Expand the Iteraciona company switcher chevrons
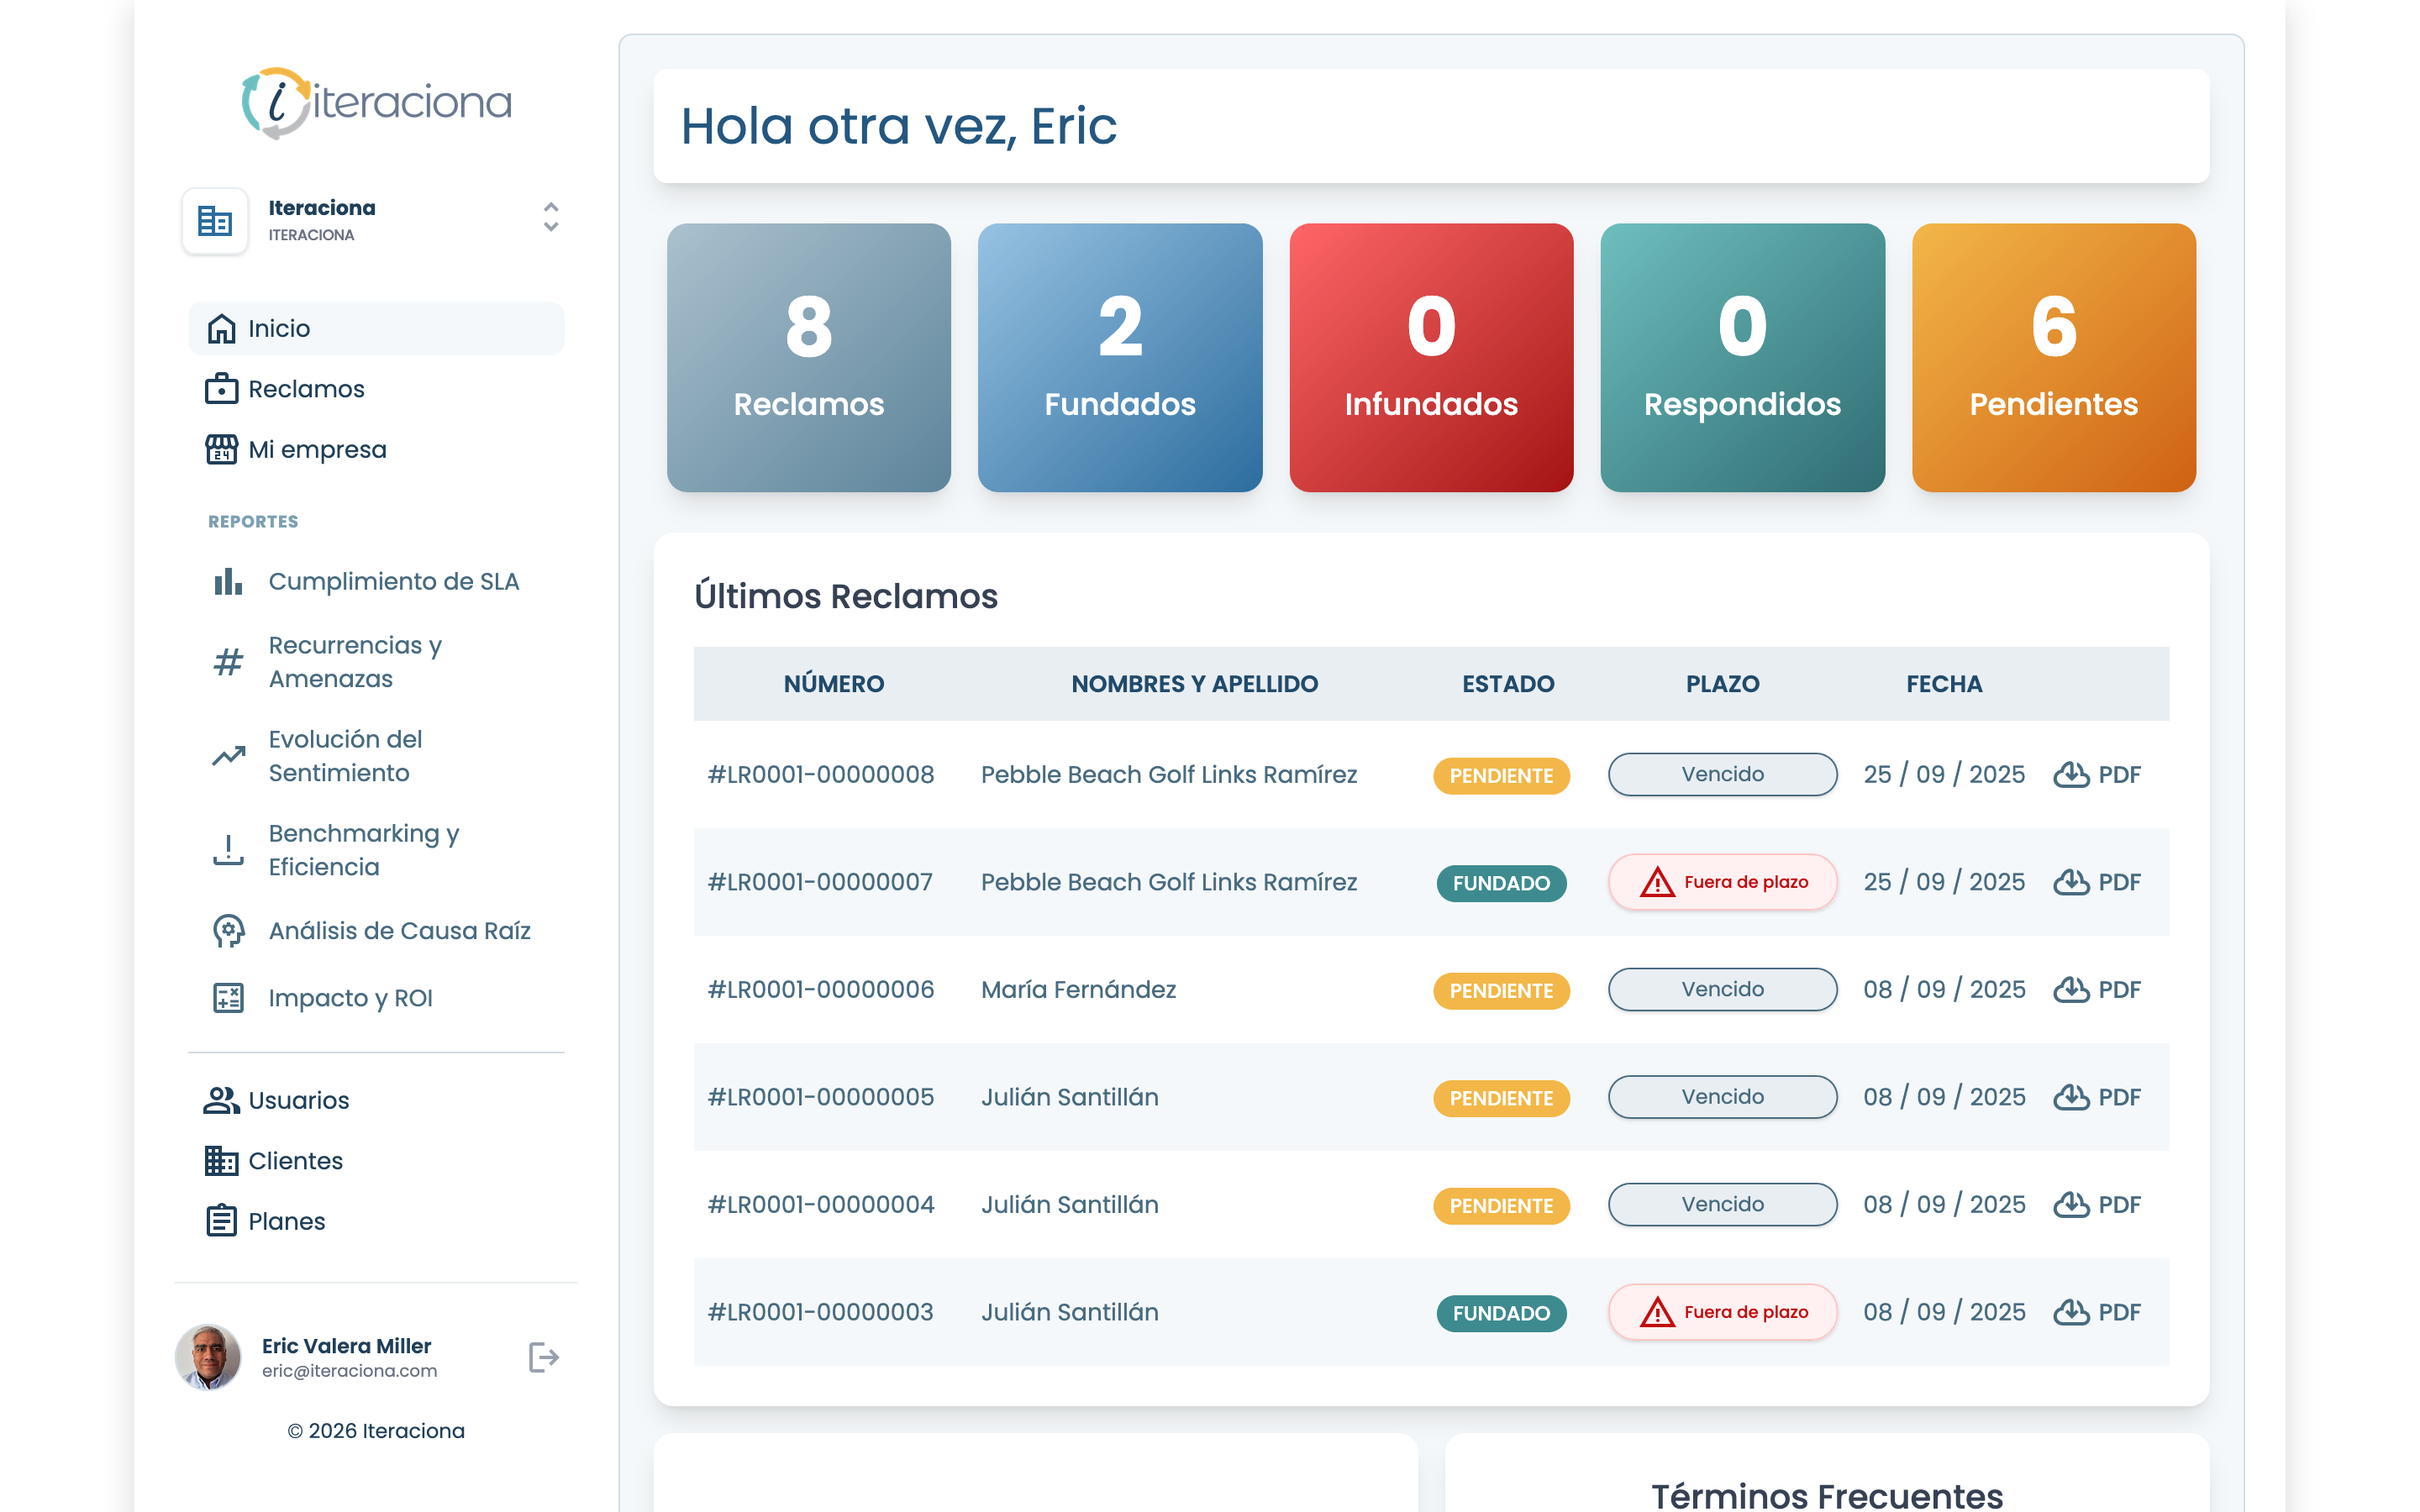This screenshot has width=2420, height=1512. tap(550, 218)
